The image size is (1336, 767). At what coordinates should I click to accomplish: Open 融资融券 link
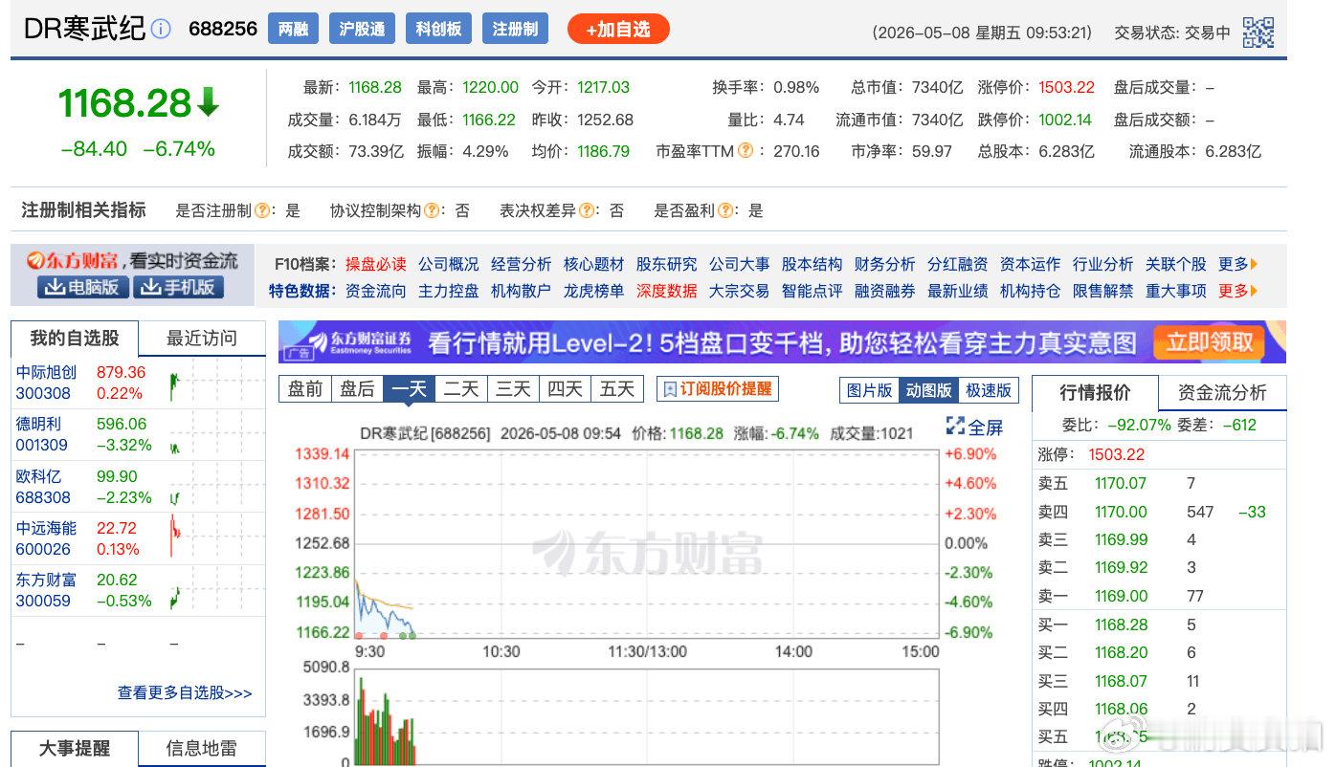(884, 291)
